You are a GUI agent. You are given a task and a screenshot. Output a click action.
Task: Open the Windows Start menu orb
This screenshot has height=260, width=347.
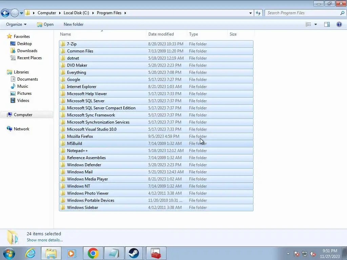click(x=9, y=253)
